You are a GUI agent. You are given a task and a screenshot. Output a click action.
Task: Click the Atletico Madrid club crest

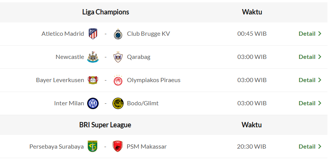pos(93,34)
